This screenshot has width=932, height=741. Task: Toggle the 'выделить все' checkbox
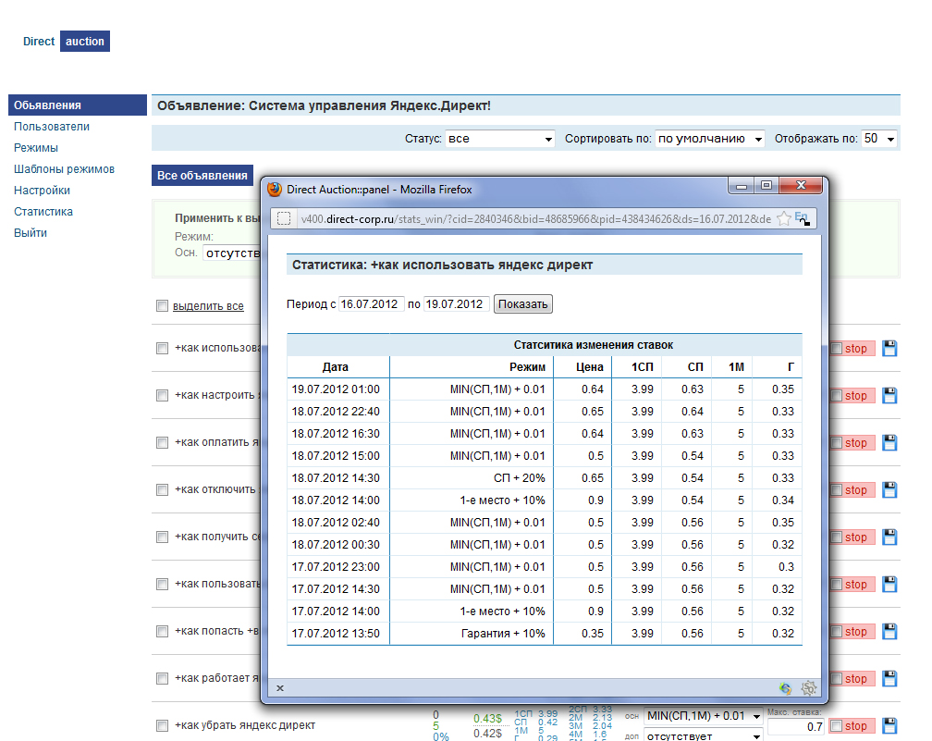[162, 306]
